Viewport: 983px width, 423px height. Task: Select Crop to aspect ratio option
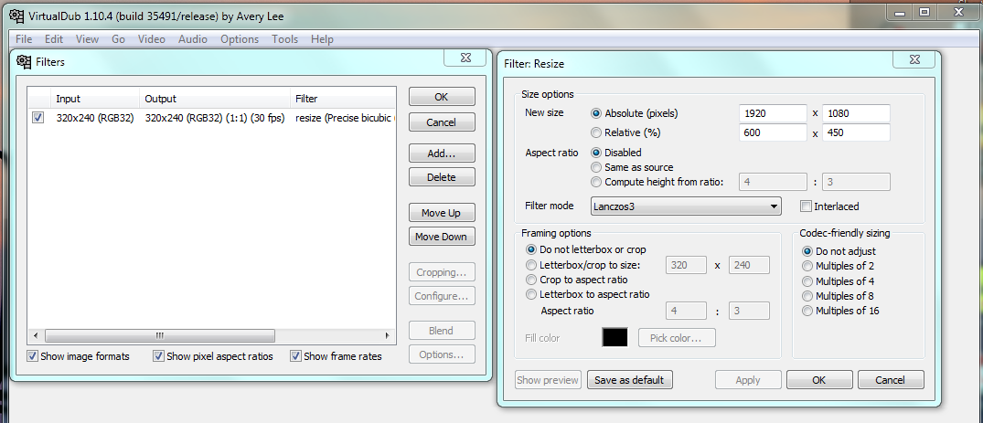pos(531,280)
